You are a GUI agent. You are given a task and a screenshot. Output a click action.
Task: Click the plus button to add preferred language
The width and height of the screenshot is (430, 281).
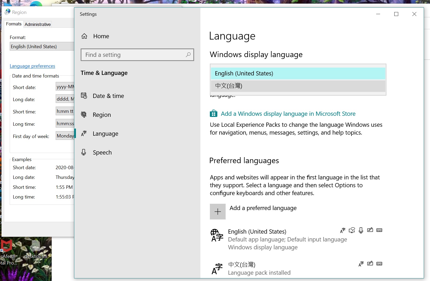click(218, 212)
